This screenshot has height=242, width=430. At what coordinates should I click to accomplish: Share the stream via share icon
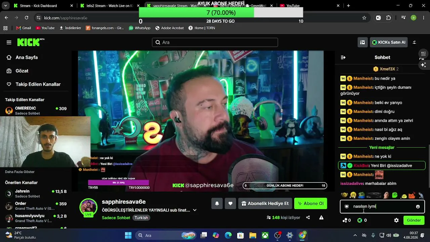coord(308,217)
